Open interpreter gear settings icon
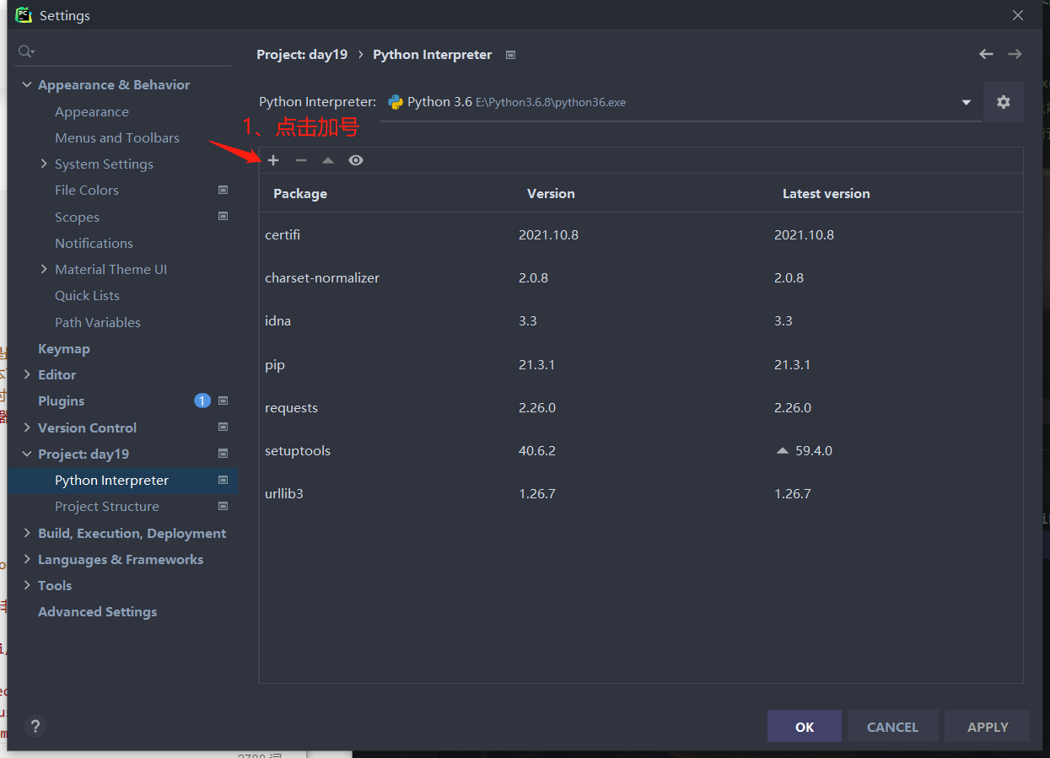The height and width of the screenshot is (758, 1050). coord(1004,102)
